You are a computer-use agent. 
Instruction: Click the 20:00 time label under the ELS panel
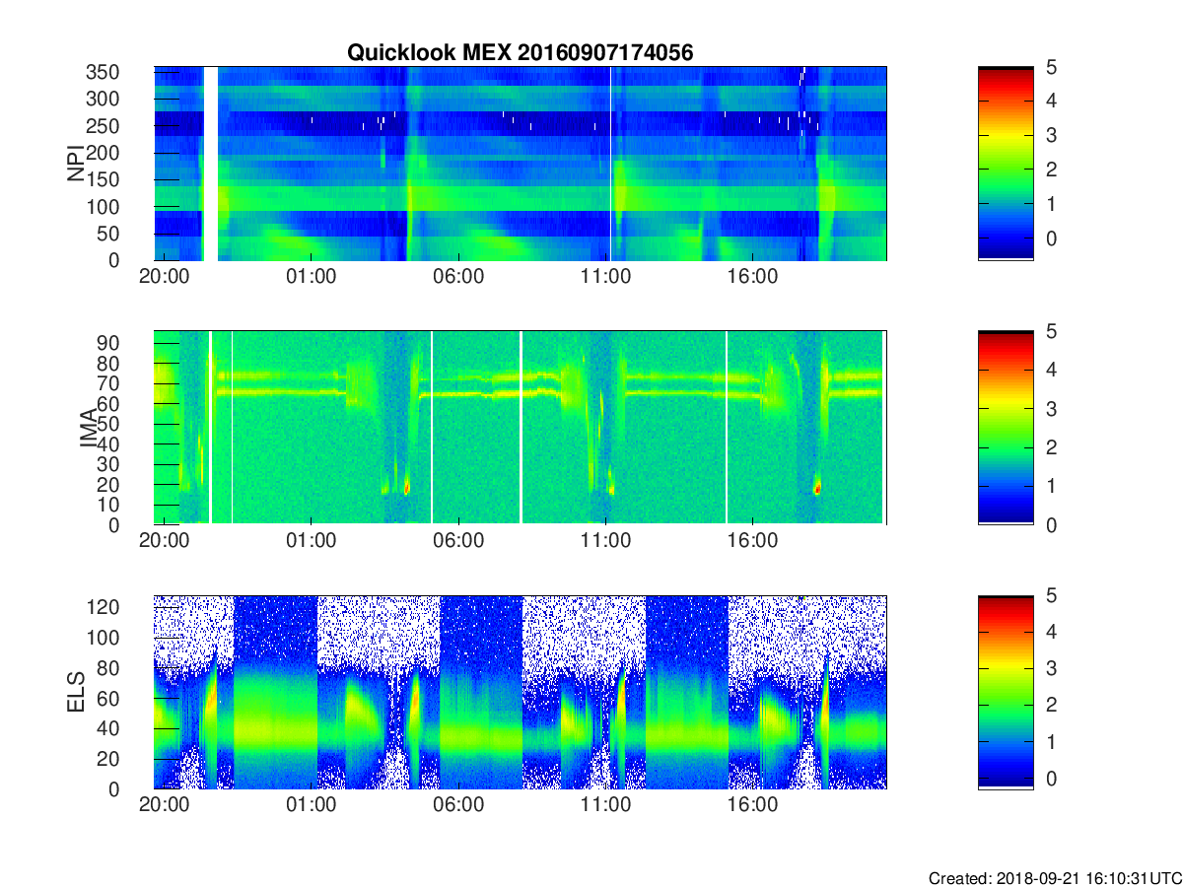165,806
